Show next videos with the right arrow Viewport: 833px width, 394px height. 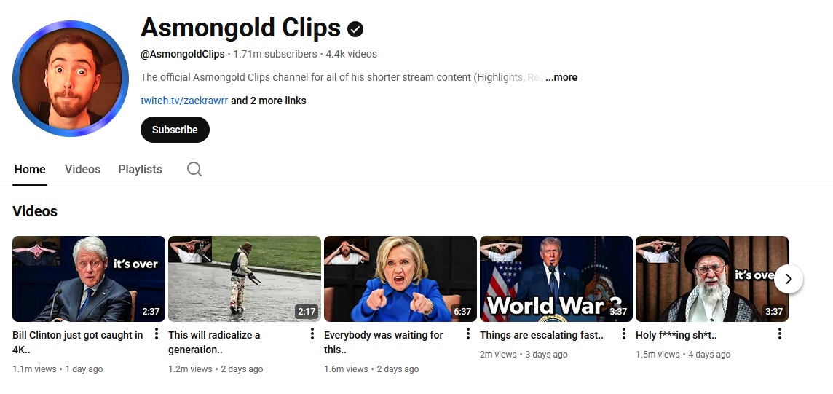(789, 279)
